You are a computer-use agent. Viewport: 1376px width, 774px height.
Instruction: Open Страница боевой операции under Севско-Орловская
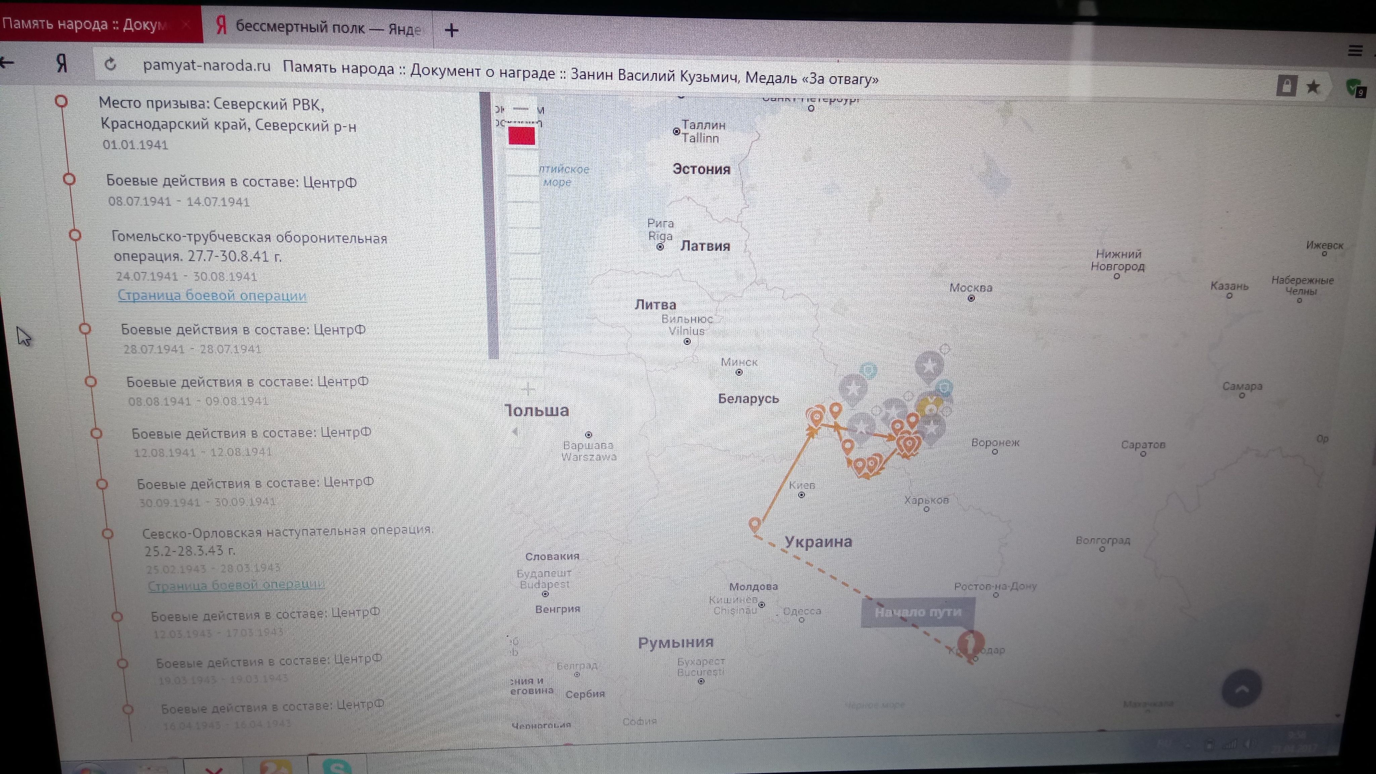tap(235, 585)
